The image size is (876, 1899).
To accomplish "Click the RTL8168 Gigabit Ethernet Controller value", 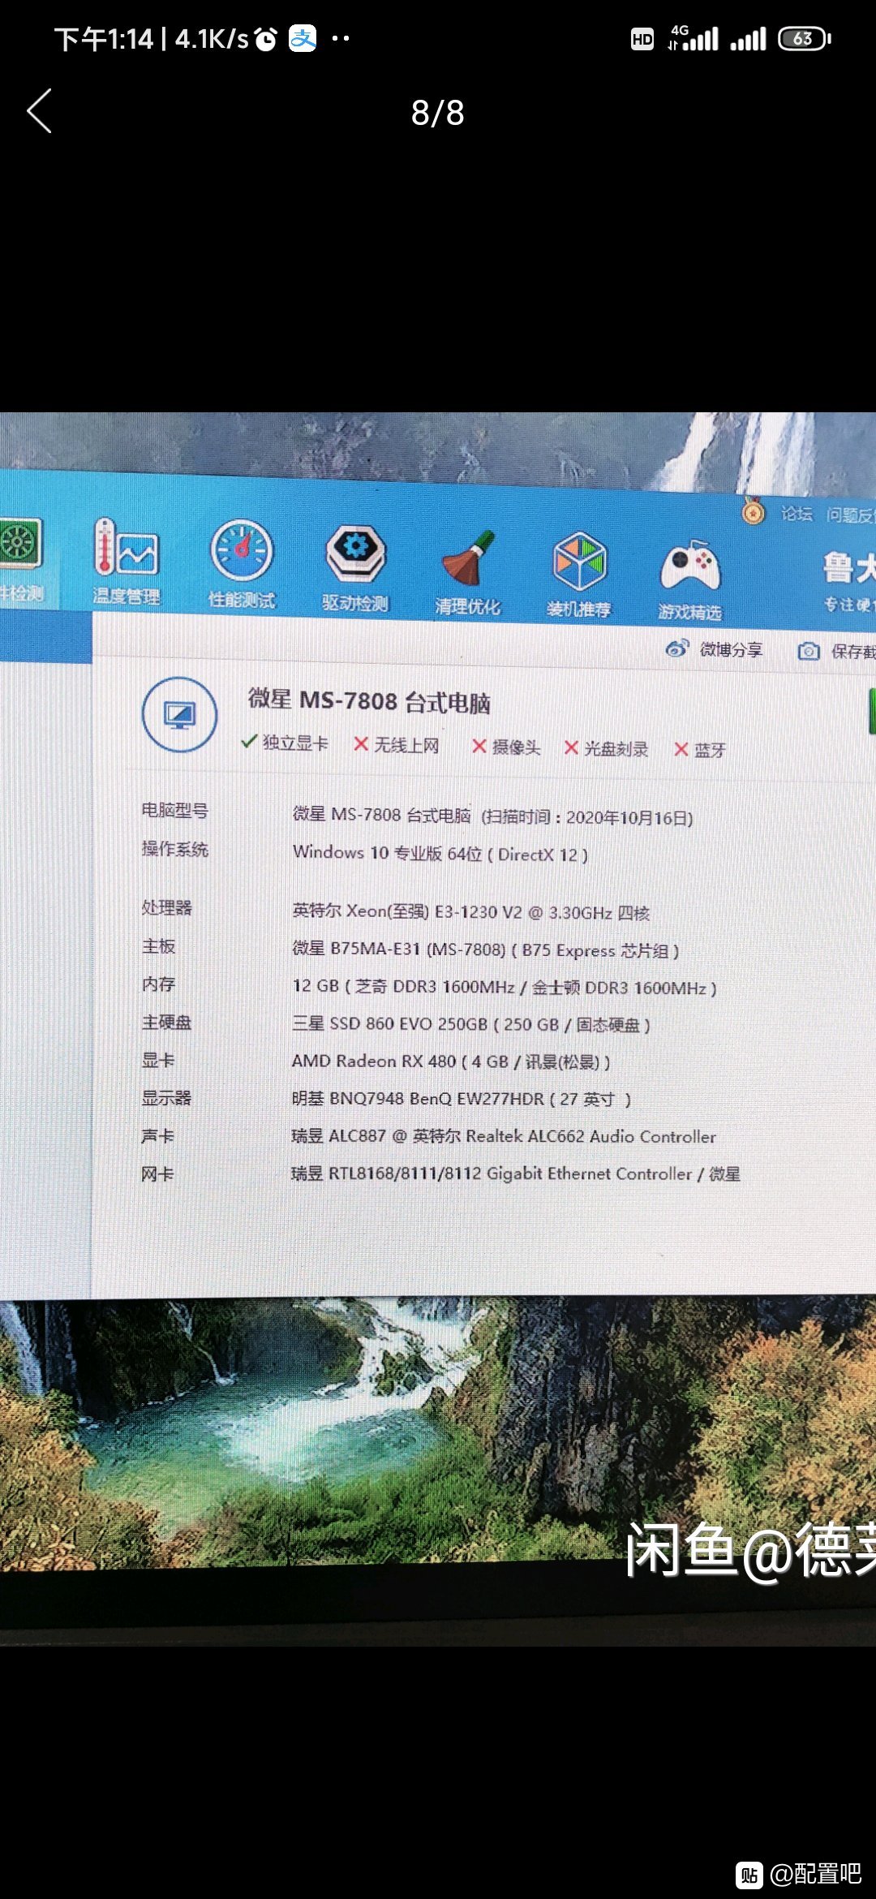I will click(x=516, y=1173).
